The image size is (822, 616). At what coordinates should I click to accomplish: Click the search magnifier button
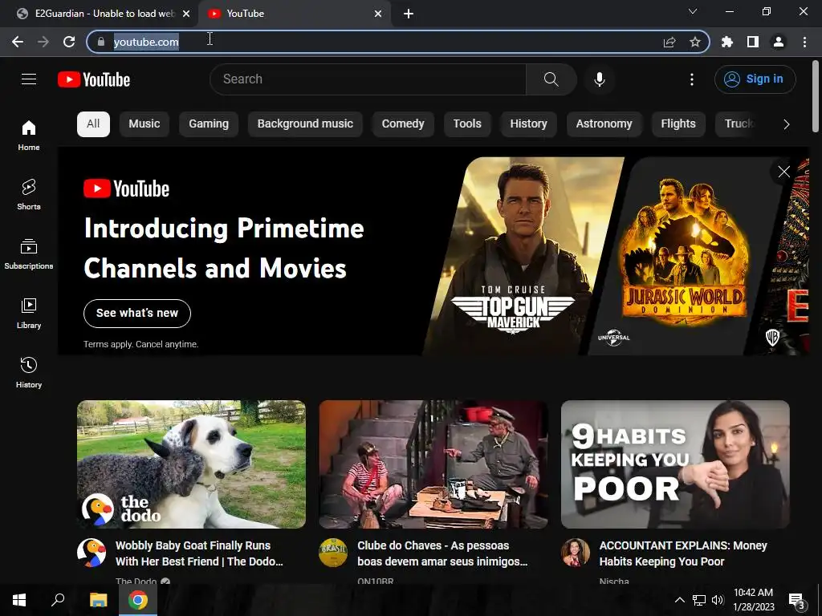[x=551, y=79]
